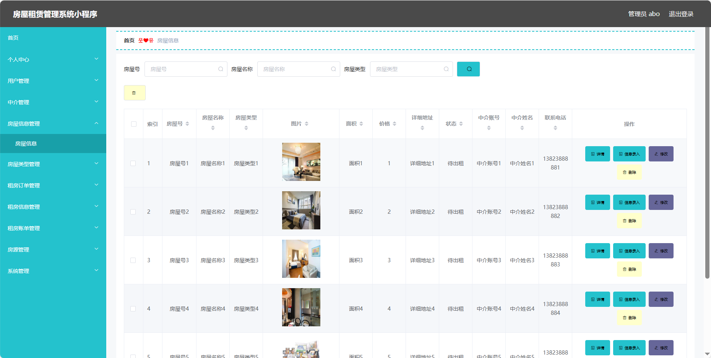The width and height of the screenshot is (711, 358).
Task: Sort table by 房屋号 column arrows
Action: tap(187, 124)
